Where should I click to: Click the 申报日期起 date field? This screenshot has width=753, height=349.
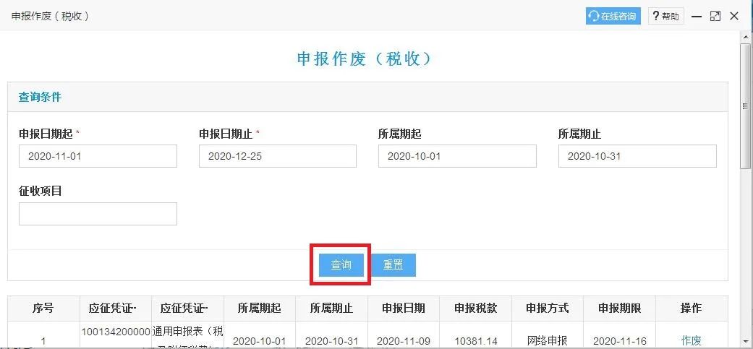(98, 156)
